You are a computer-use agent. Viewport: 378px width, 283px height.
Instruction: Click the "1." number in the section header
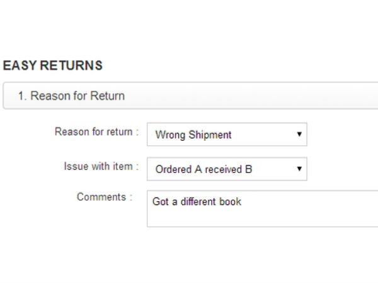click(x=23, y=96)
